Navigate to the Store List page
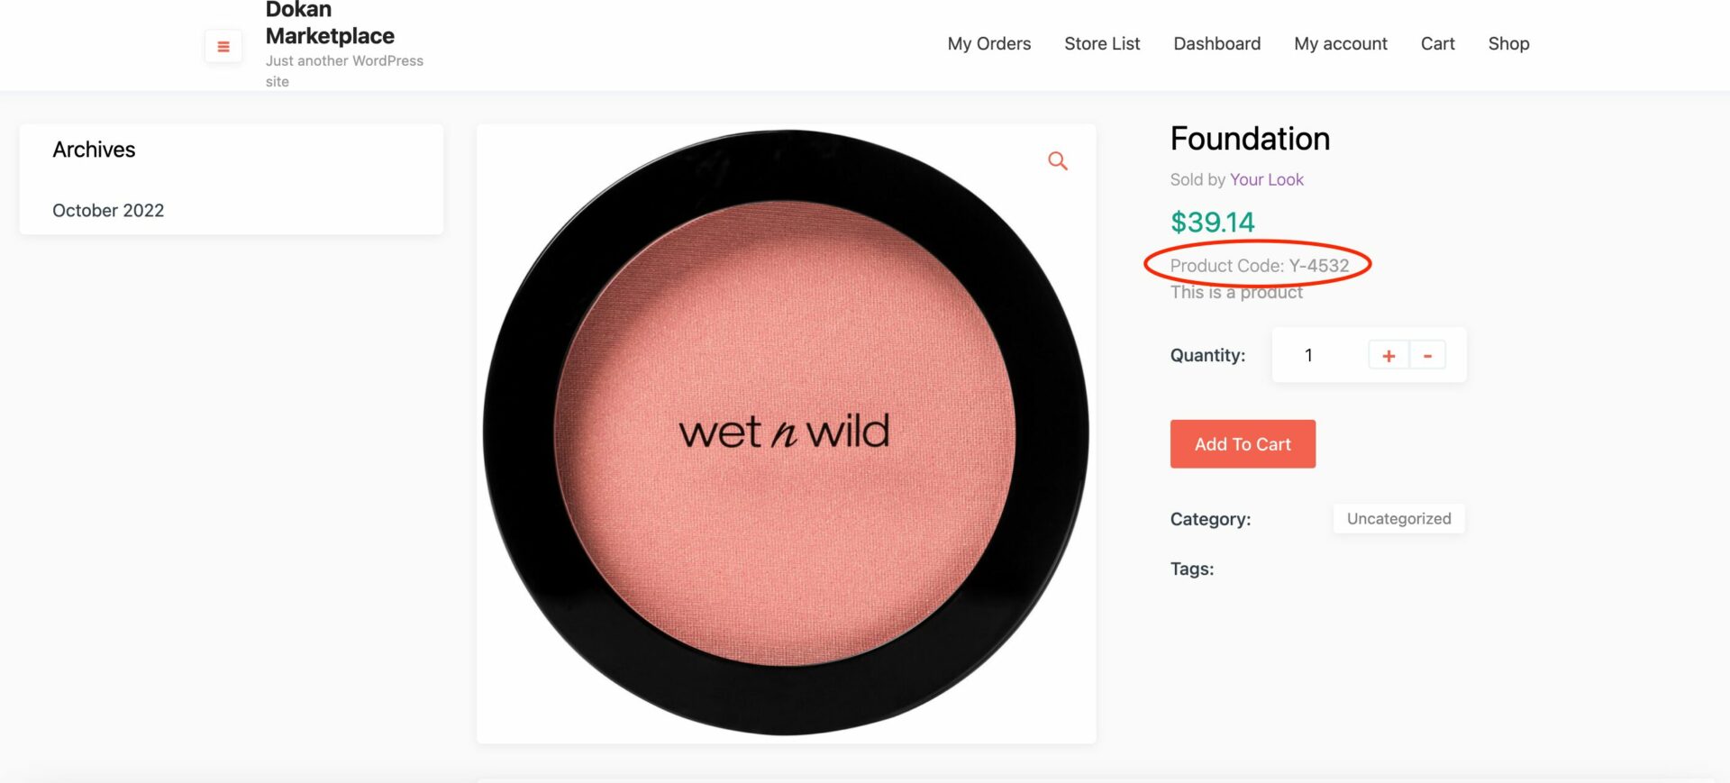1730x783 pixels. pos(1102,43)
